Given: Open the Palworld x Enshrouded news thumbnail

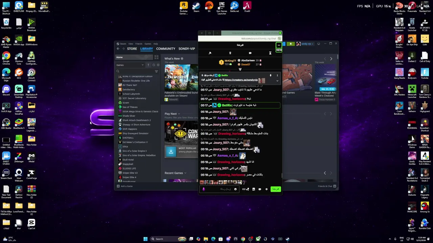Looking at the screenshot, I should (x=181, y=78).
